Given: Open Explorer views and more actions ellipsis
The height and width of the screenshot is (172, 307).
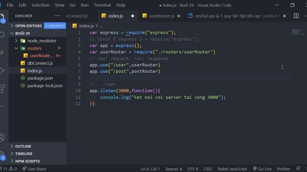Looking at the screenshot, I should [58, 16].
